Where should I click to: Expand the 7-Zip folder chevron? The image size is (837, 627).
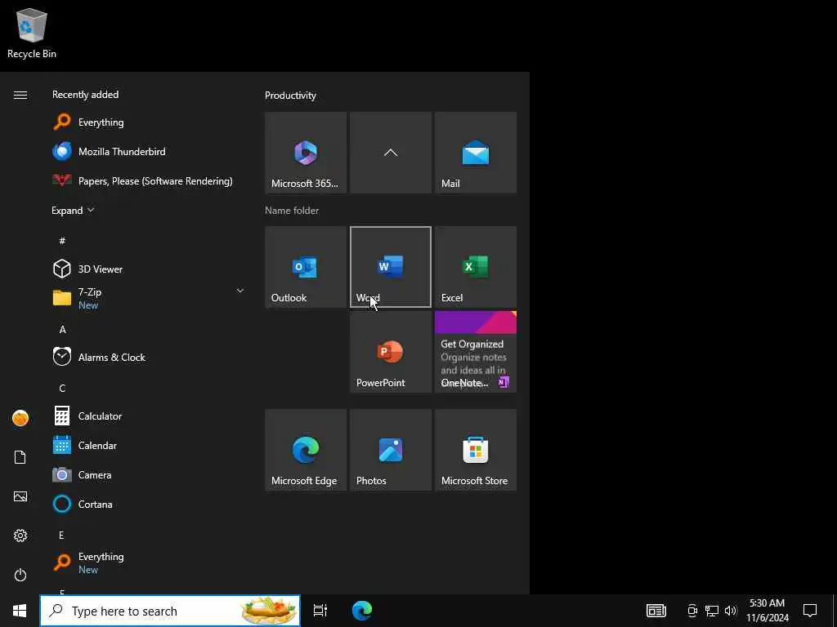pyautogui.click(x=239, y=291)
